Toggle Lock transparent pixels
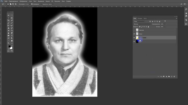This screenshot has height=105, width=188. [x=140, y=27]
